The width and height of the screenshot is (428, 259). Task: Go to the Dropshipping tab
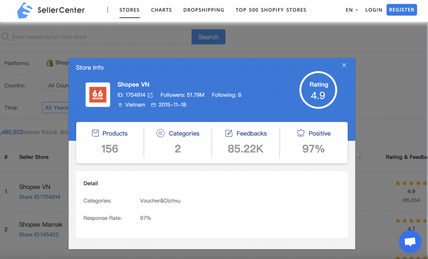pyautogui.click(x=204, y=10)
